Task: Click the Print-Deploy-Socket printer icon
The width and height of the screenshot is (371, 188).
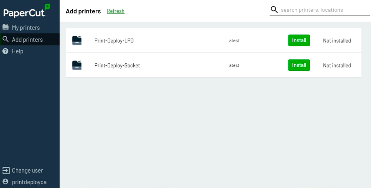Action: [x=77, y=65]
